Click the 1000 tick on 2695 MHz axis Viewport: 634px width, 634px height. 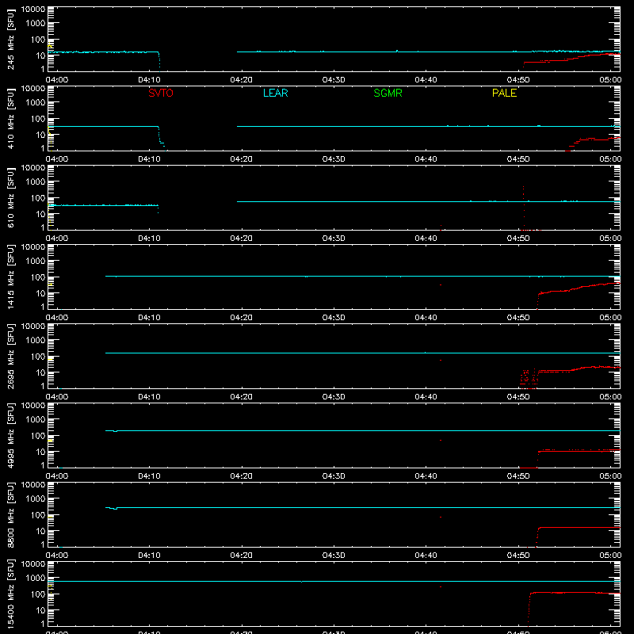[x=36, y=341]
